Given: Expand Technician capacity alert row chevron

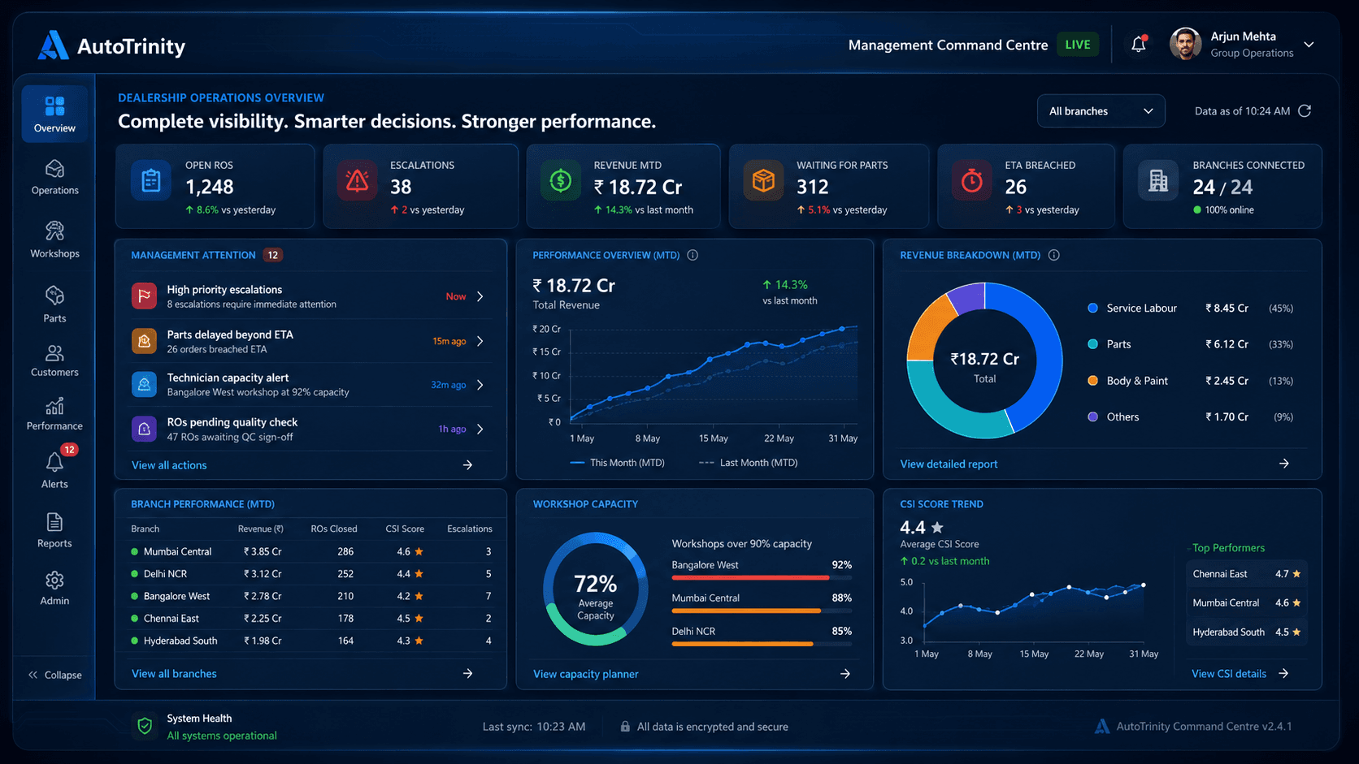Looking at the screenshot, I should pos(480,385).
